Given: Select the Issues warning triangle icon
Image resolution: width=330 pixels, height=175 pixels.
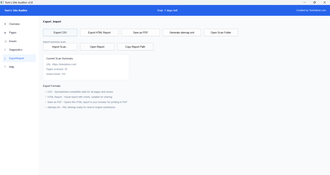Looking at the screenshot, I should [x=5, y=41].
